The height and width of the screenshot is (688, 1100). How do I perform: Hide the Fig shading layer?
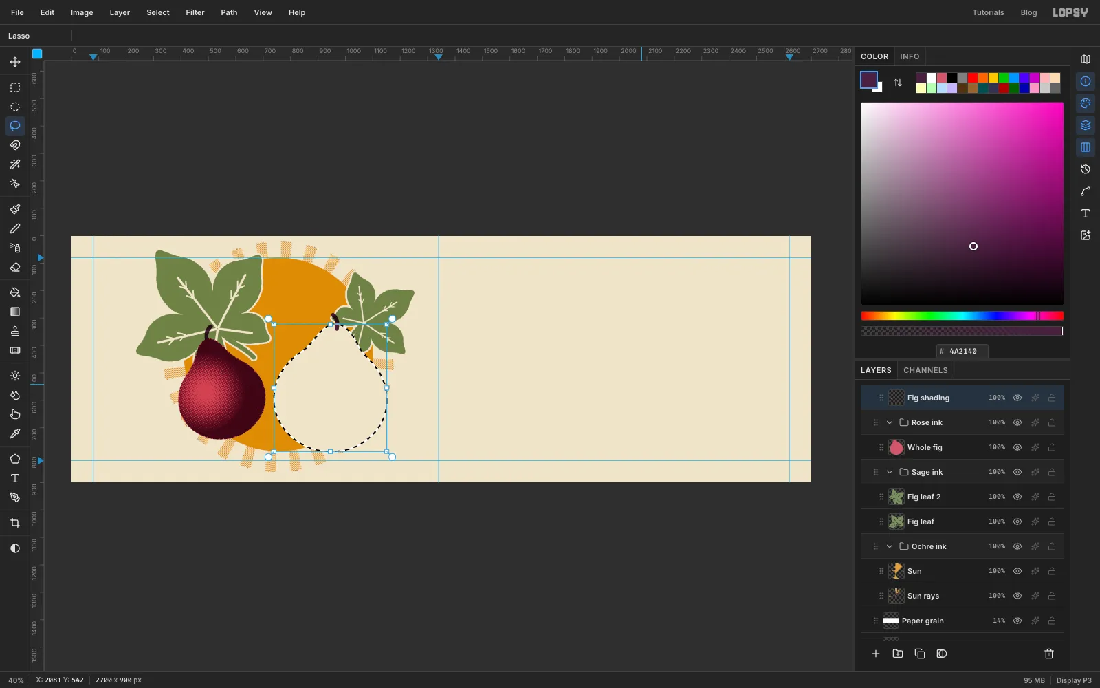tap(1017, 398)
